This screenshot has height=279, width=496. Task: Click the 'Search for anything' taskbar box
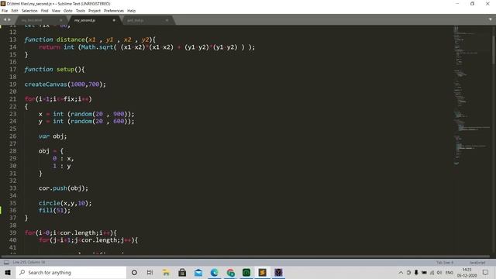(71, 272)
